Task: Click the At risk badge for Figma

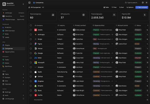Action: [137, 44]
